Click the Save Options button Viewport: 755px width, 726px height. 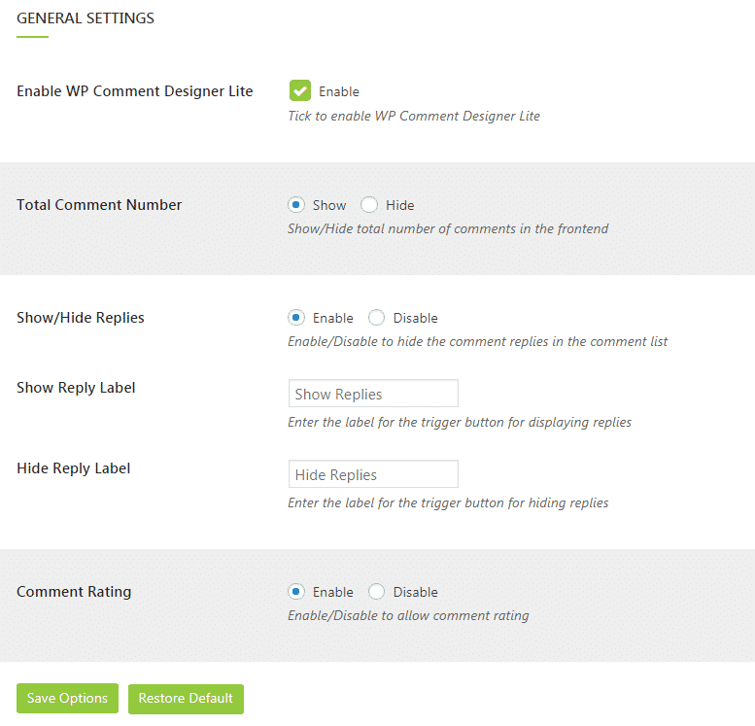coord(67,698)
